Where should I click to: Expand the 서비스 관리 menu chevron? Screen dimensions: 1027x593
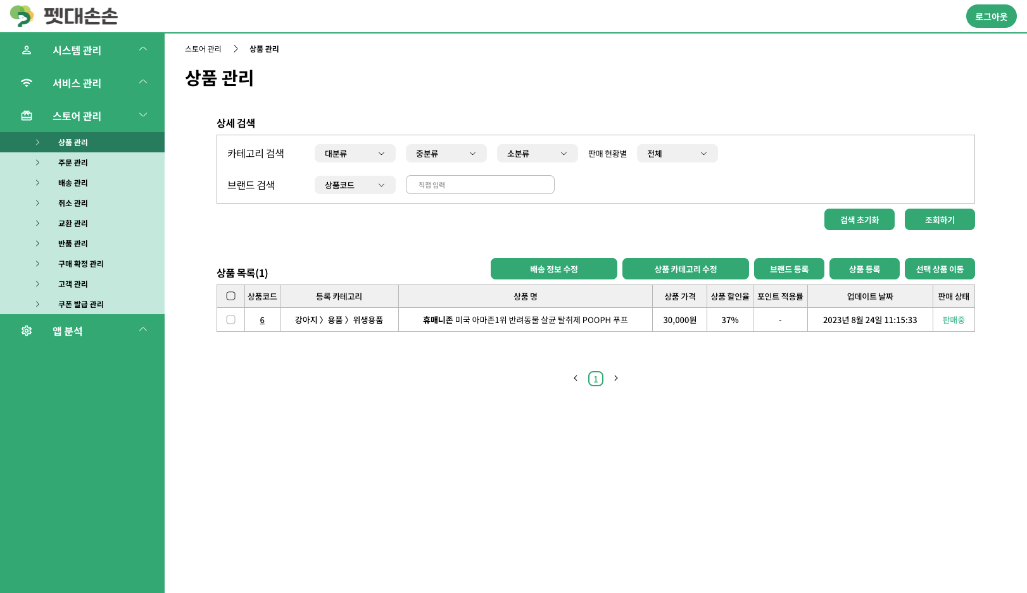[x=143, y=82]
